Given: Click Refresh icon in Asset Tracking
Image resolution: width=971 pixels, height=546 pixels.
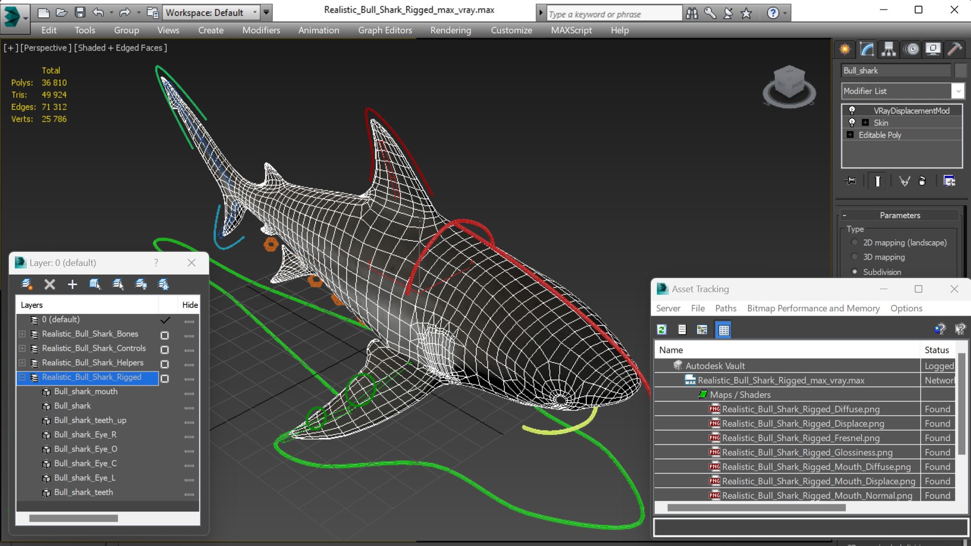Looking at the screenshot, I should click(x=661, y=330).
